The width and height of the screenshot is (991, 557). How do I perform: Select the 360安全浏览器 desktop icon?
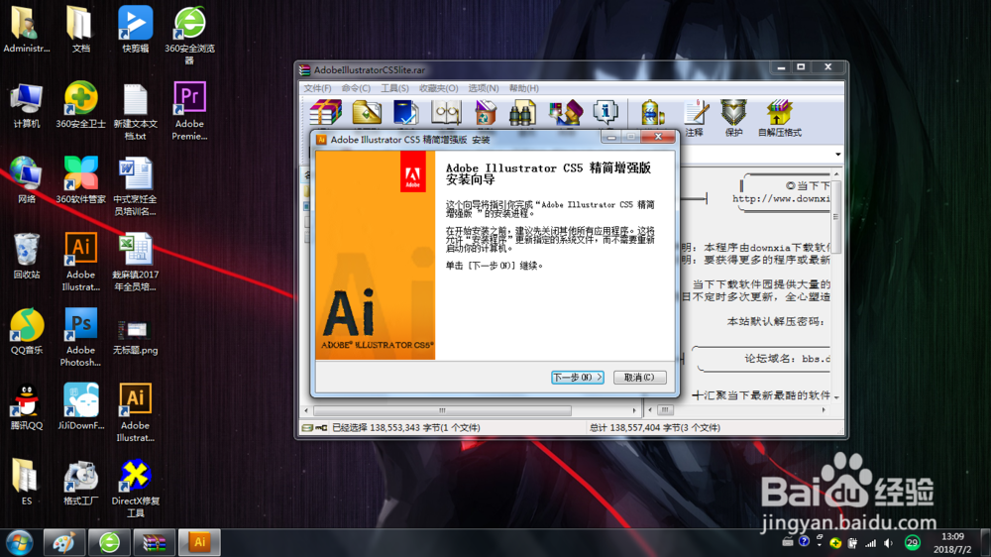[x=189, y=36]
